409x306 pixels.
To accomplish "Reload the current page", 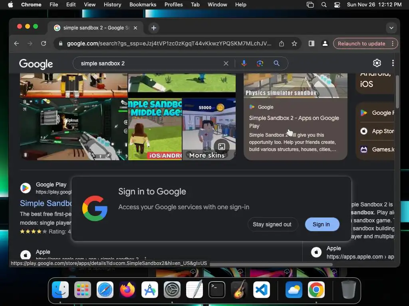I will point(44,43).
